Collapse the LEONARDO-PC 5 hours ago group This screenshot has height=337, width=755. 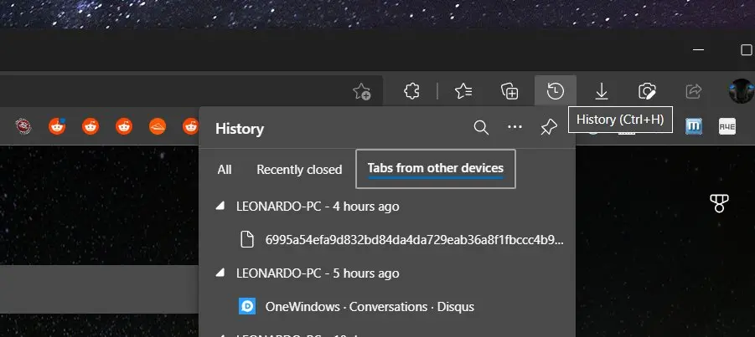[x=220, y=273]
